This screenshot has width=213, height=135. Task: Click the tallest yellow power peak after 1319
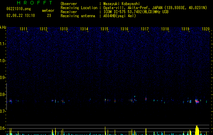pyautogui.click(x=197, y=130)
